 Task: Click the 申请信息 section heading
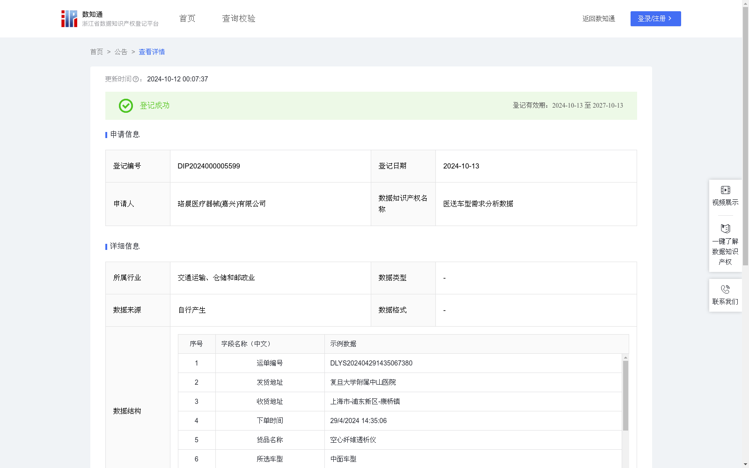(x=125, y=134)
